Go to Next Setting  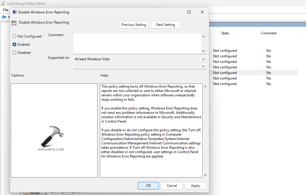click(x=165, y=25)
